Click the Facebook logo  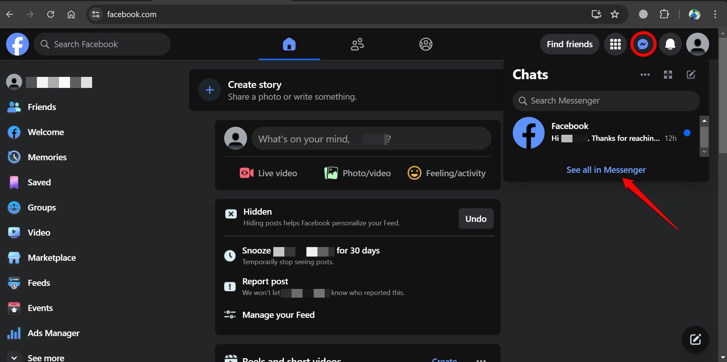[x=18, y=44]
